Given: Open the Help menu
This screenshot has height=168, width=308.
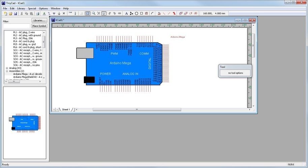Looking at the screenshot, I should tap(66, 8).
